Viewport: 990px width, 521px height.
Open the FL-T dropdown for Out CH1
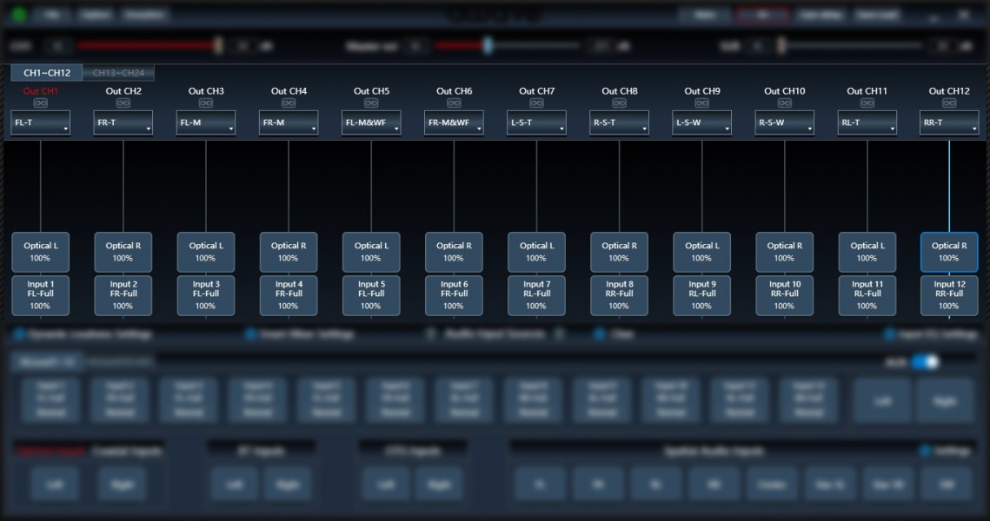click(x=40, y=122)
